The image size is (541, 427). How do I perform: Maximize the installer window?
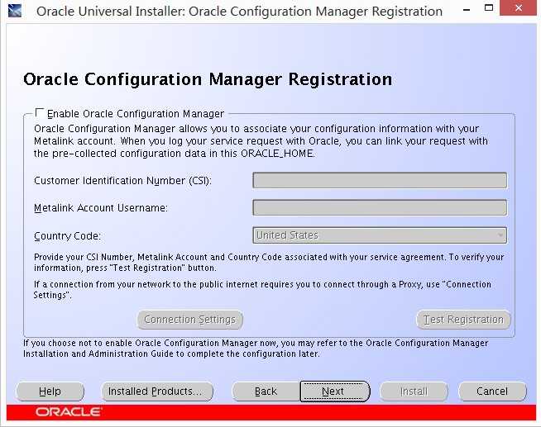489,8
